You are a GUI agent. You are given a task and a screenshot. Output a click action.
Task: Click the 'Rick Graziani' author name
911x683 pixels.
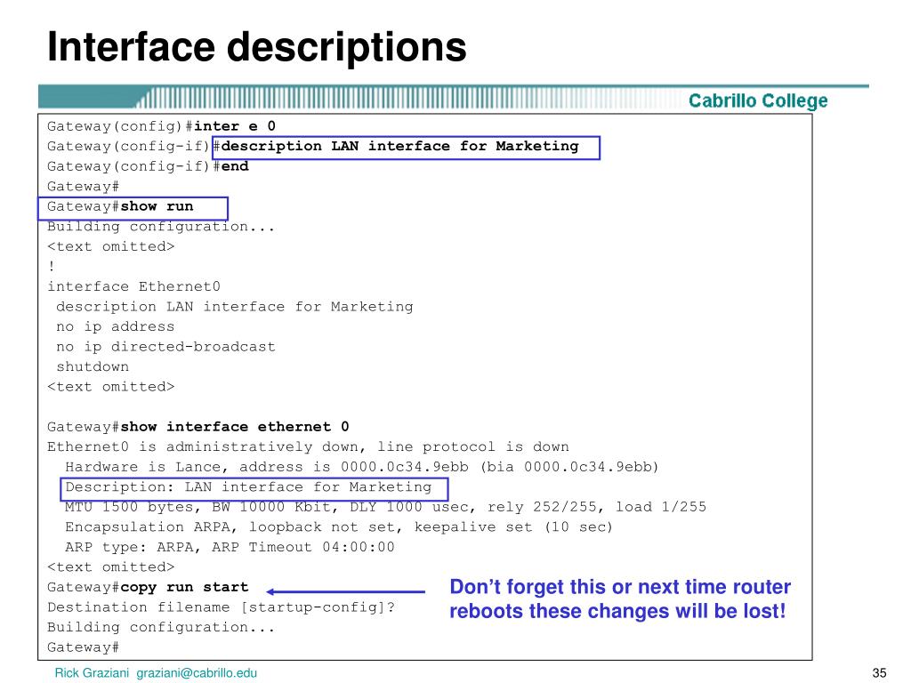[x=92, y=673]
